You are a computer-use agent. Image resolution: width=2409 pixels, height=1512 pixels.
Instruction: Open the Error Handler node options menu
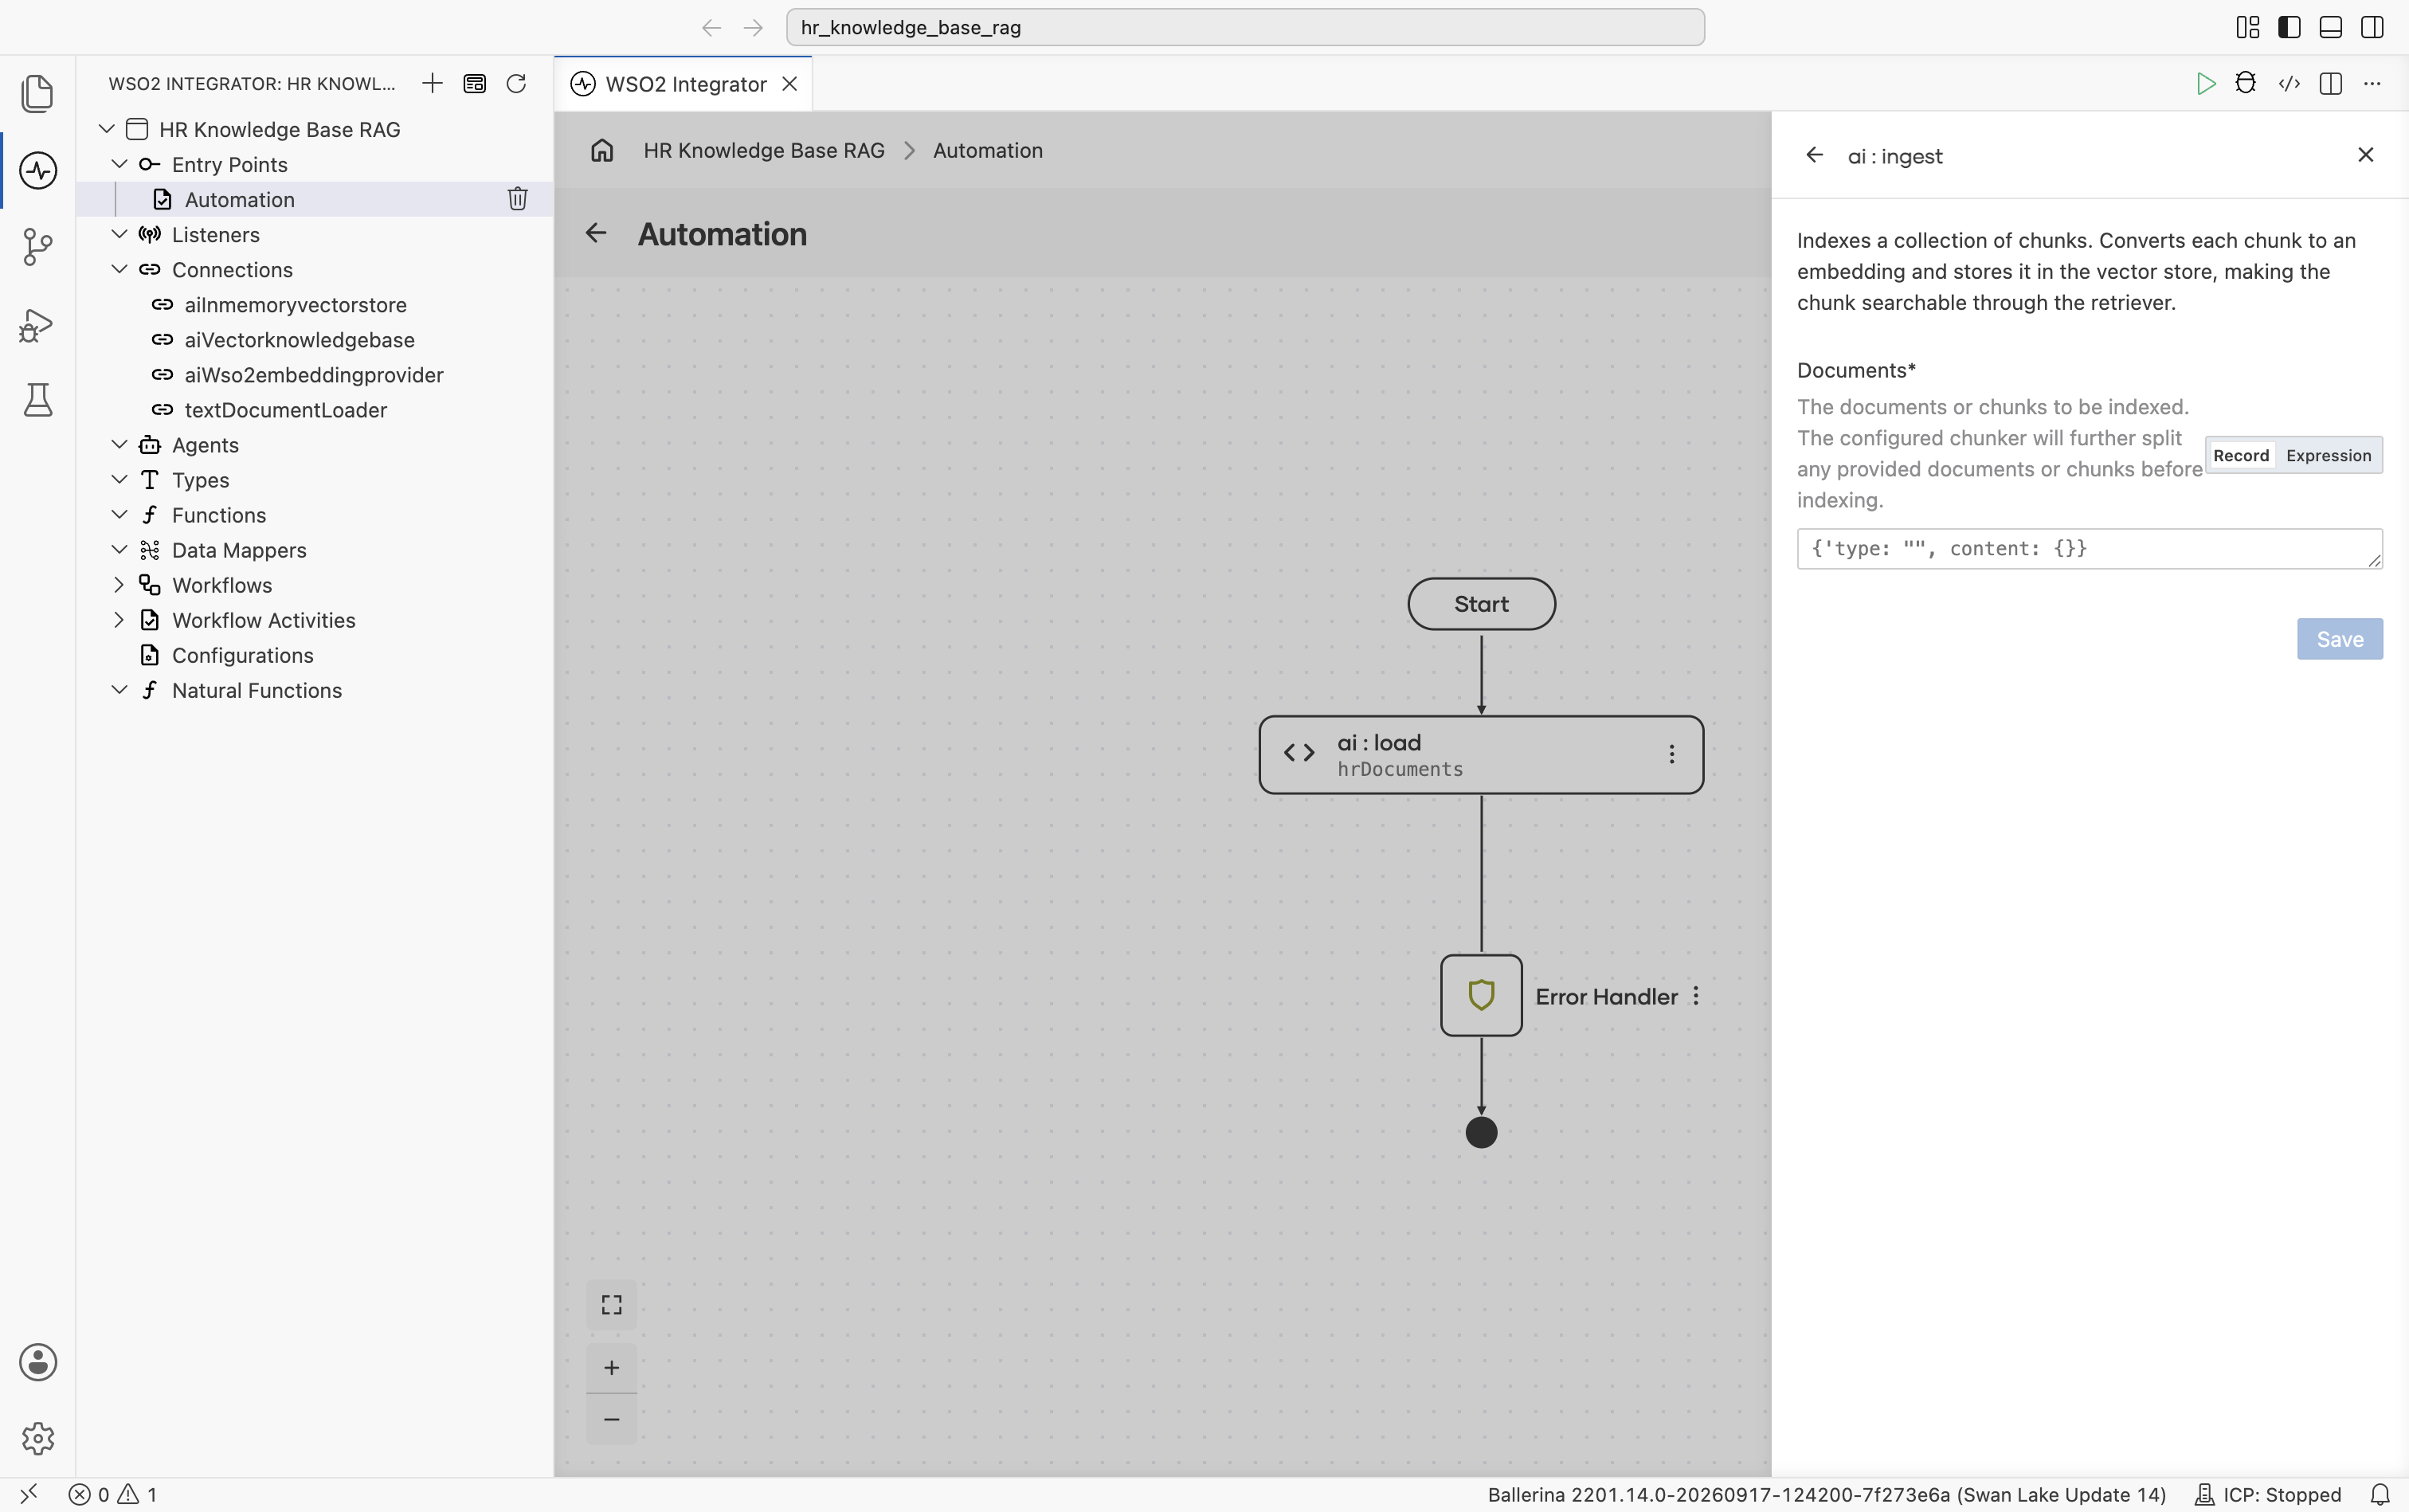[x=1695, y=996]
